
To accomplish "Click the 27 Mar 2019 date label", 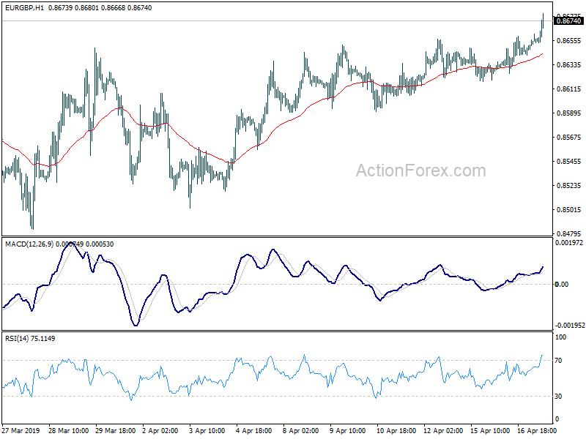I will click(x=21, y=431).
